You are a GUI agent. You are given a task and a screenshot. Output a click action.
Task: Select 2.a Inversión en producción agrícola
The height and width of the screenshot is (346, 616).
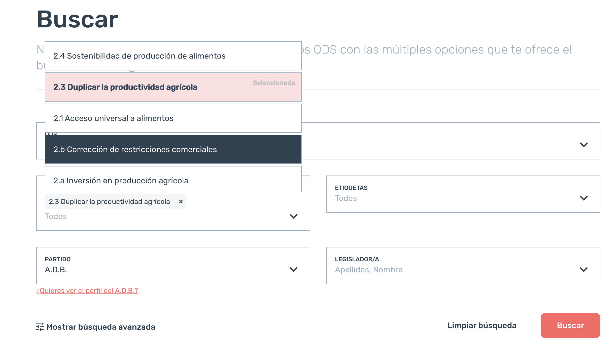pos(173,179)
